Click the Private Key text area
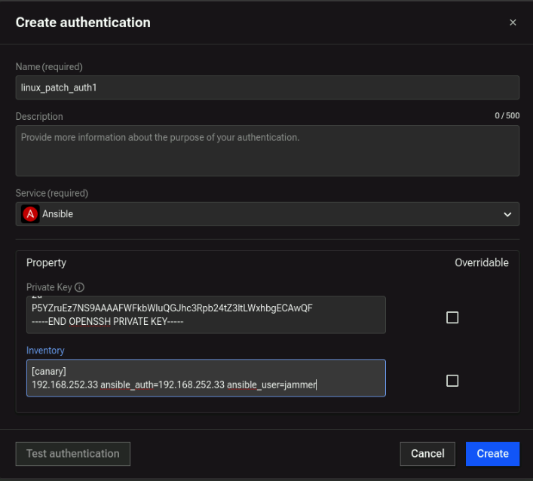 (x=206, y=315)
